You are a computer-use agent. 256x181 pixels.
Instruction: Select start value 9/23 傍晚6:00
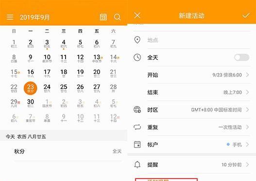pyautogui.click(x=227, y=75)
